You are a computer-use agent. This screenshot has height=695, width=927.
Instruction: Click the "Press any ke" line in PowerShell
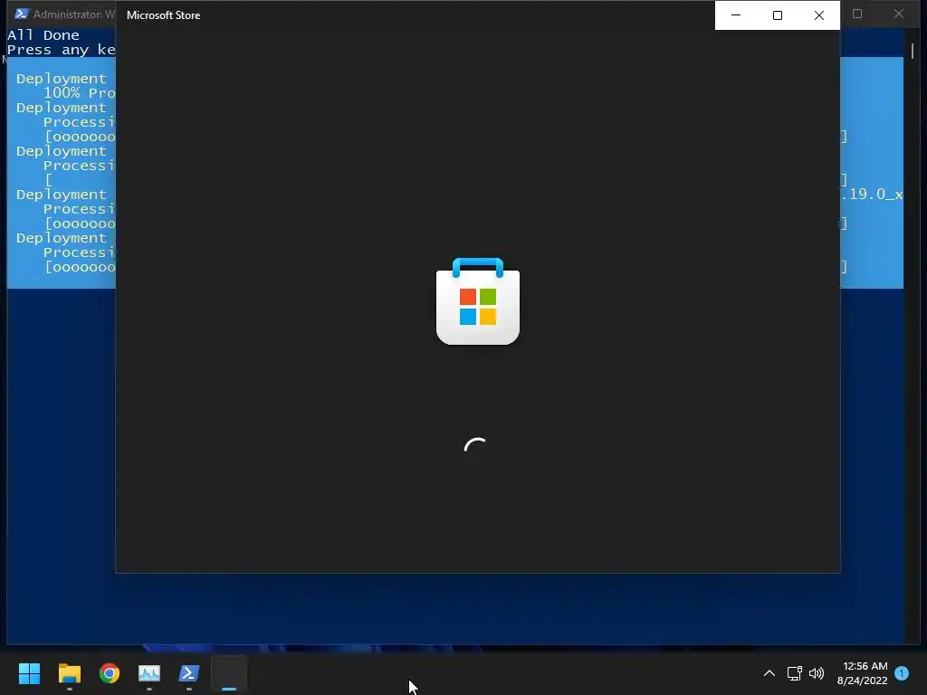click(x=61, y=50)
